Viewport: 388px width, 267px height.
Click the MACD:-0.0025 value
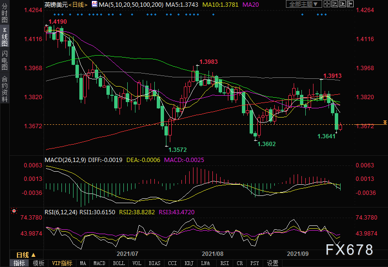click(184, 160)
